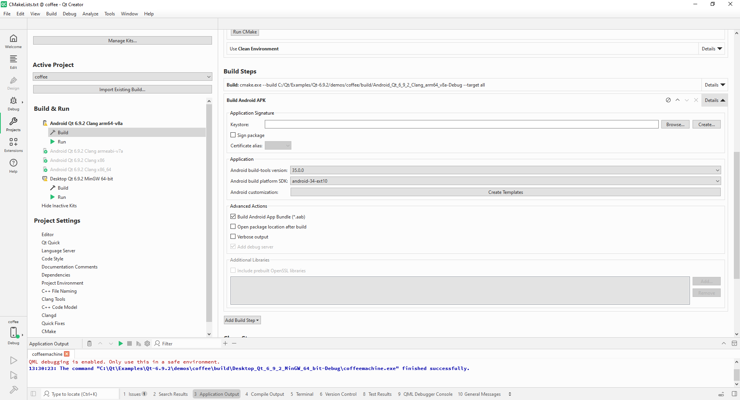Image resolution: width=740 pixels, height=400 pixels.
Task: Open Android build platform SDK dropdown
Action: coord(505,181)
